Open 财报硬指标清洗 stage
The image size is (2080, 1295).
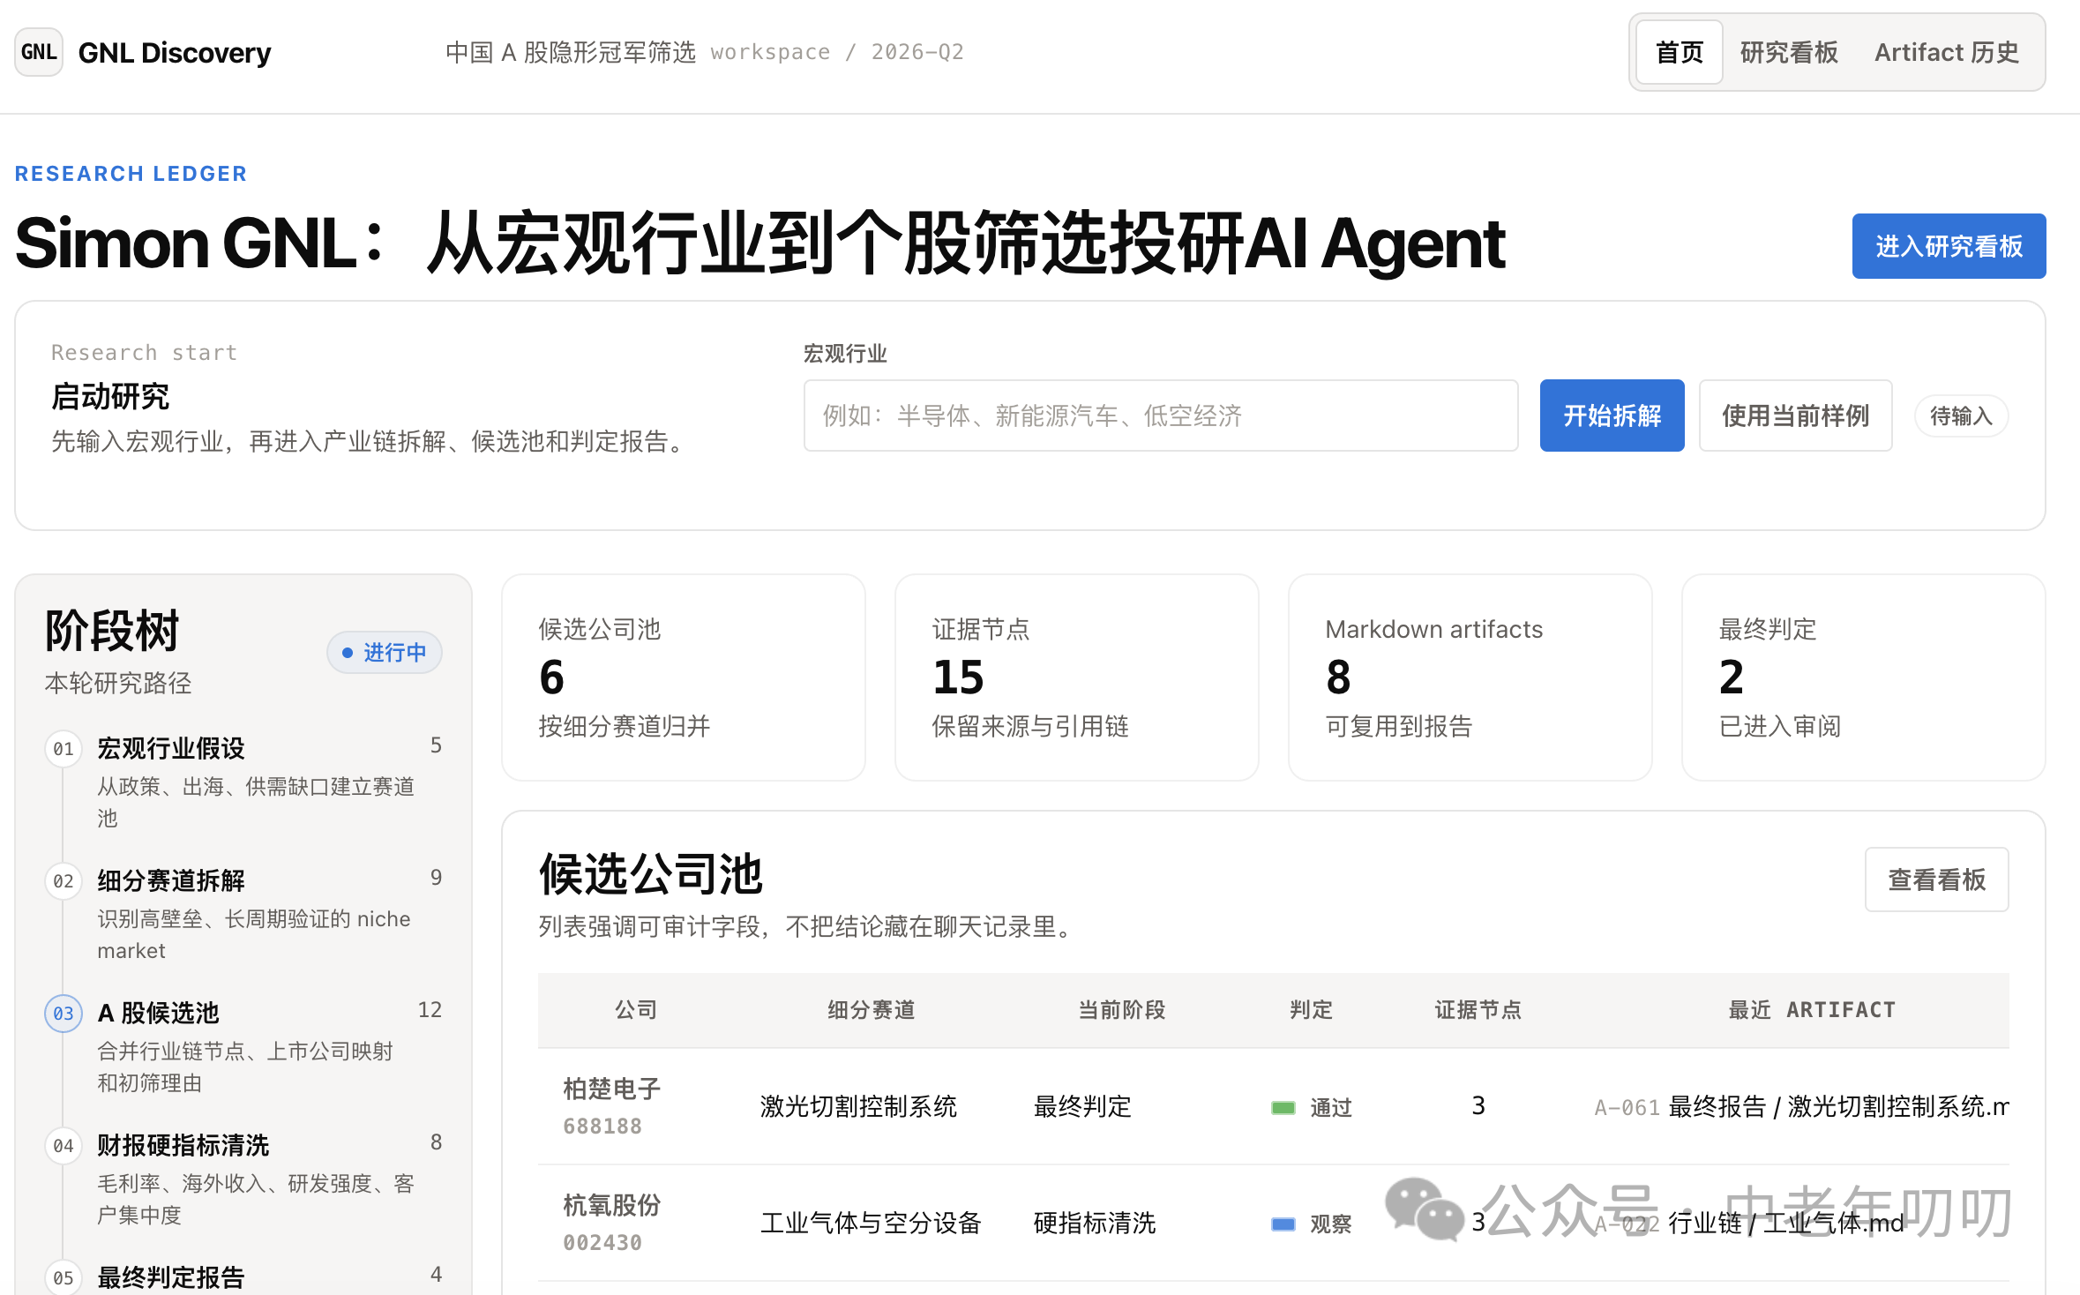(183, 1146)
